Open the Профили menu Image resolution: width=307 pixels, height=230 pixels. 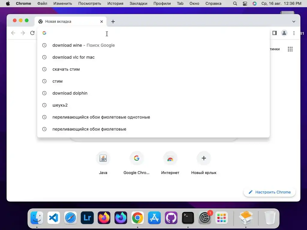(162, 4)
